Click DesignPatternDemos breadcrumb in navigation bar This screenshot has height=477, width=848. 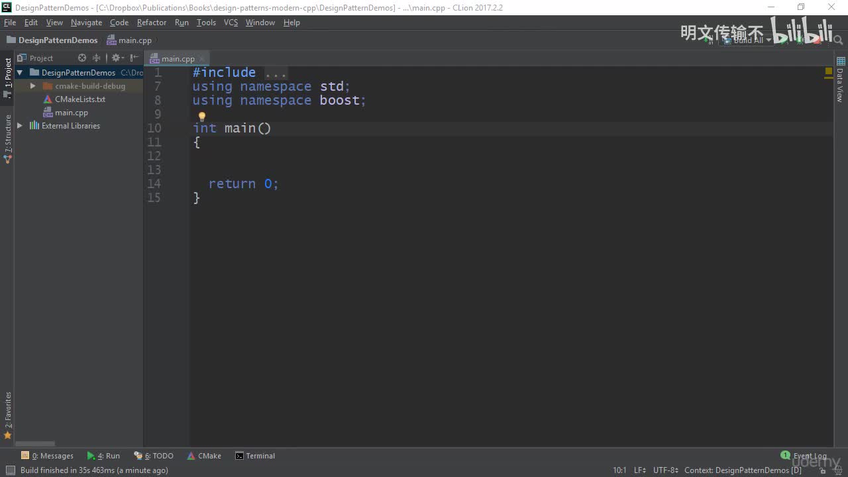52,40
